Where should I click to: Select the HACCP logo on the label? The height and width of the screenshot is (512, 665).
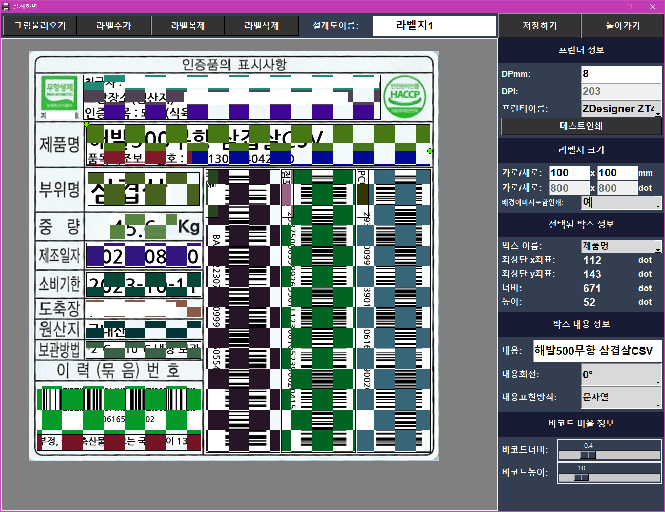[x=405, y=96]
